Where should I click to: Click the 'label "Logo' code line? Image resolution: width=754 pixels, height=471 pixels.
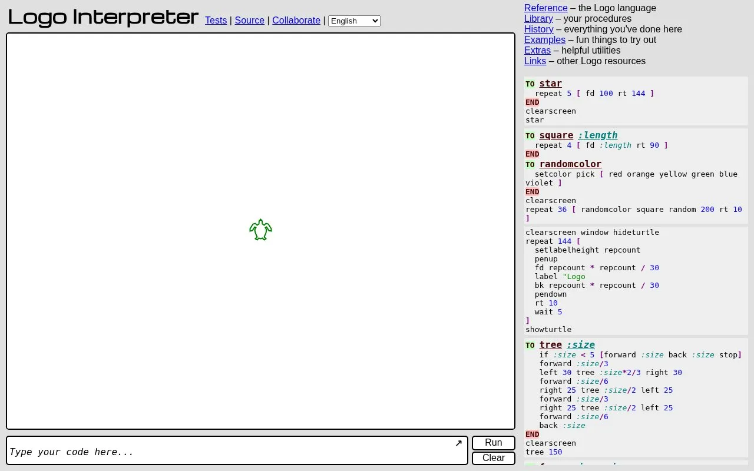560,277
